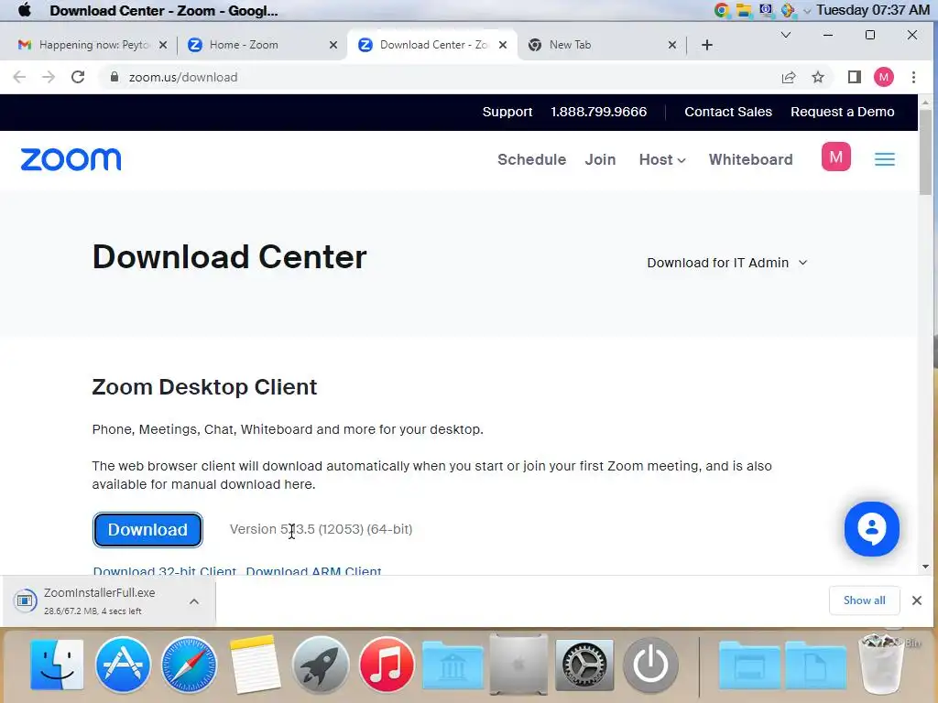Select the Download Center tab
The image size is (938, 703).
(431, 45)
